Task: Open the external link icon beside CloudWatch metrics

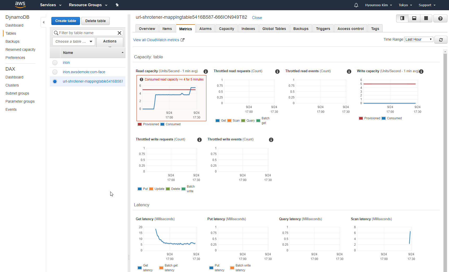Action: click(x=182, y=40)
